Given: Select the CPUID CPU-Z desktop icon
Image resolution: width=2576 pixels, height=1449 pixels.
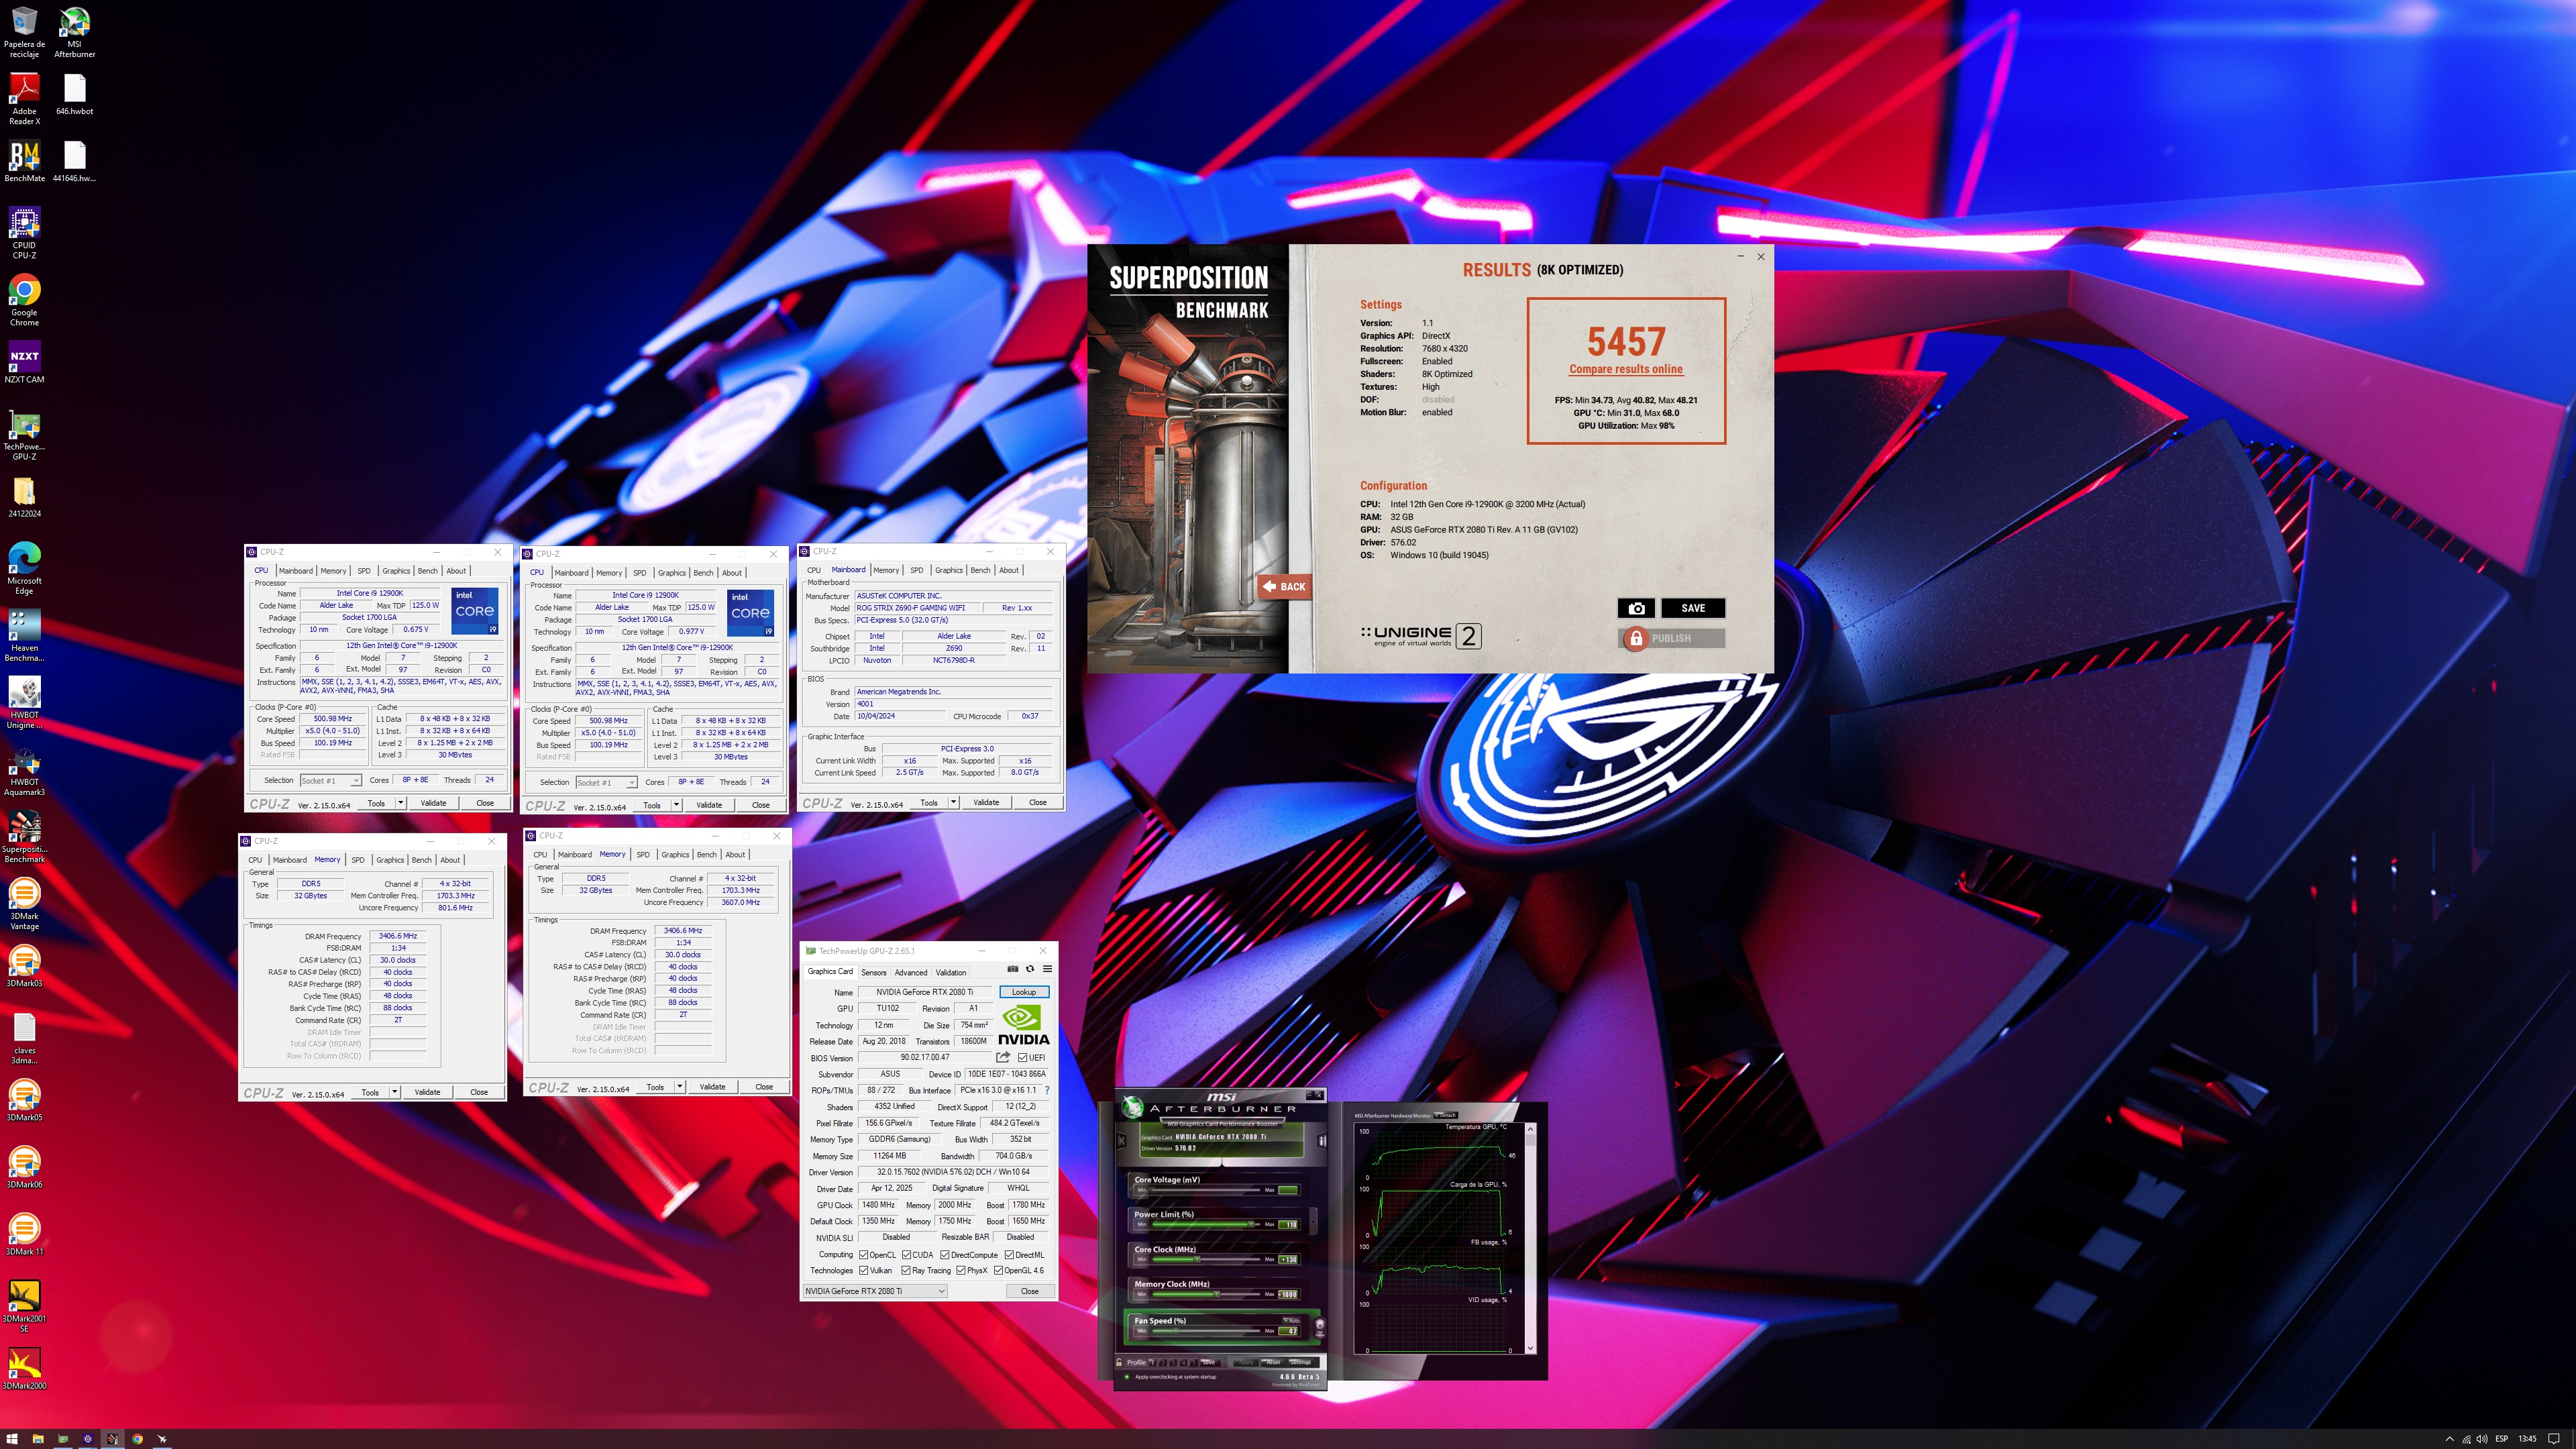Looking at the screenshot, I should point(24,233).
